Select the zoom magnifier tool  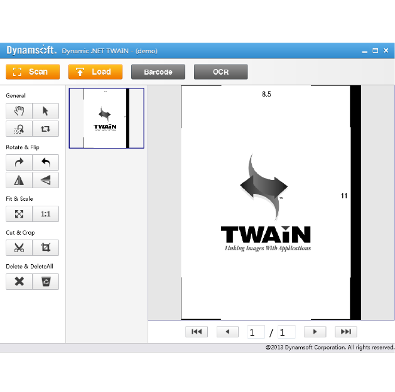(x=19, y=129)
